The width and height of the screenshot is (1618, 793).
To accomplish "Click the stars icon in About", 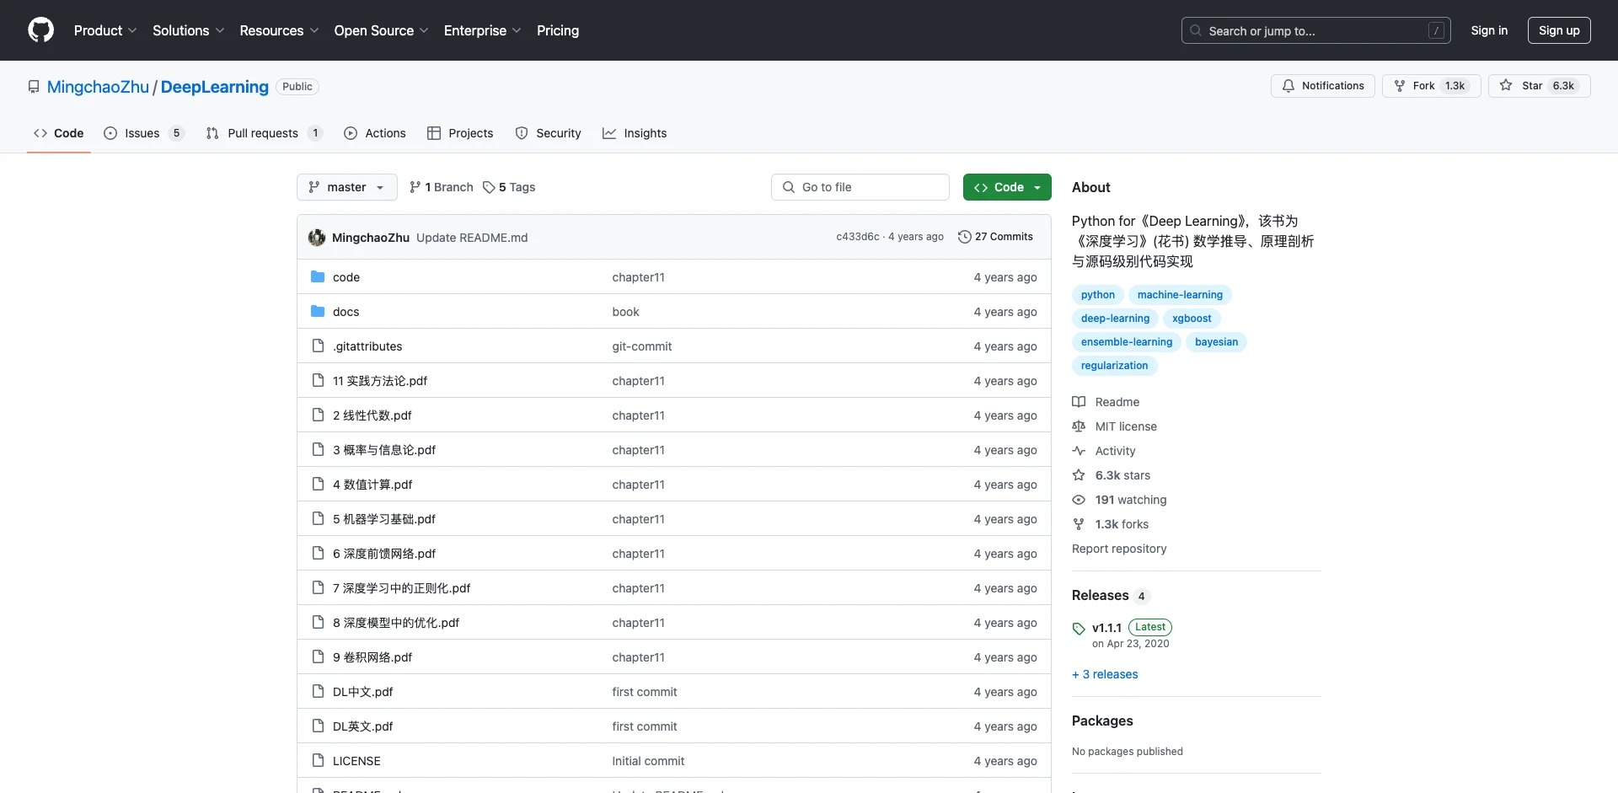I will 1079,475.
